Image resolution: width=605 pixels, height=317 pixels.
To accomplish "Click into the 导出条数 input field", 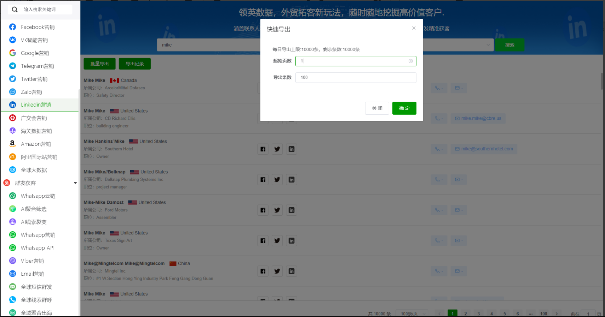I will pos(356,78).
